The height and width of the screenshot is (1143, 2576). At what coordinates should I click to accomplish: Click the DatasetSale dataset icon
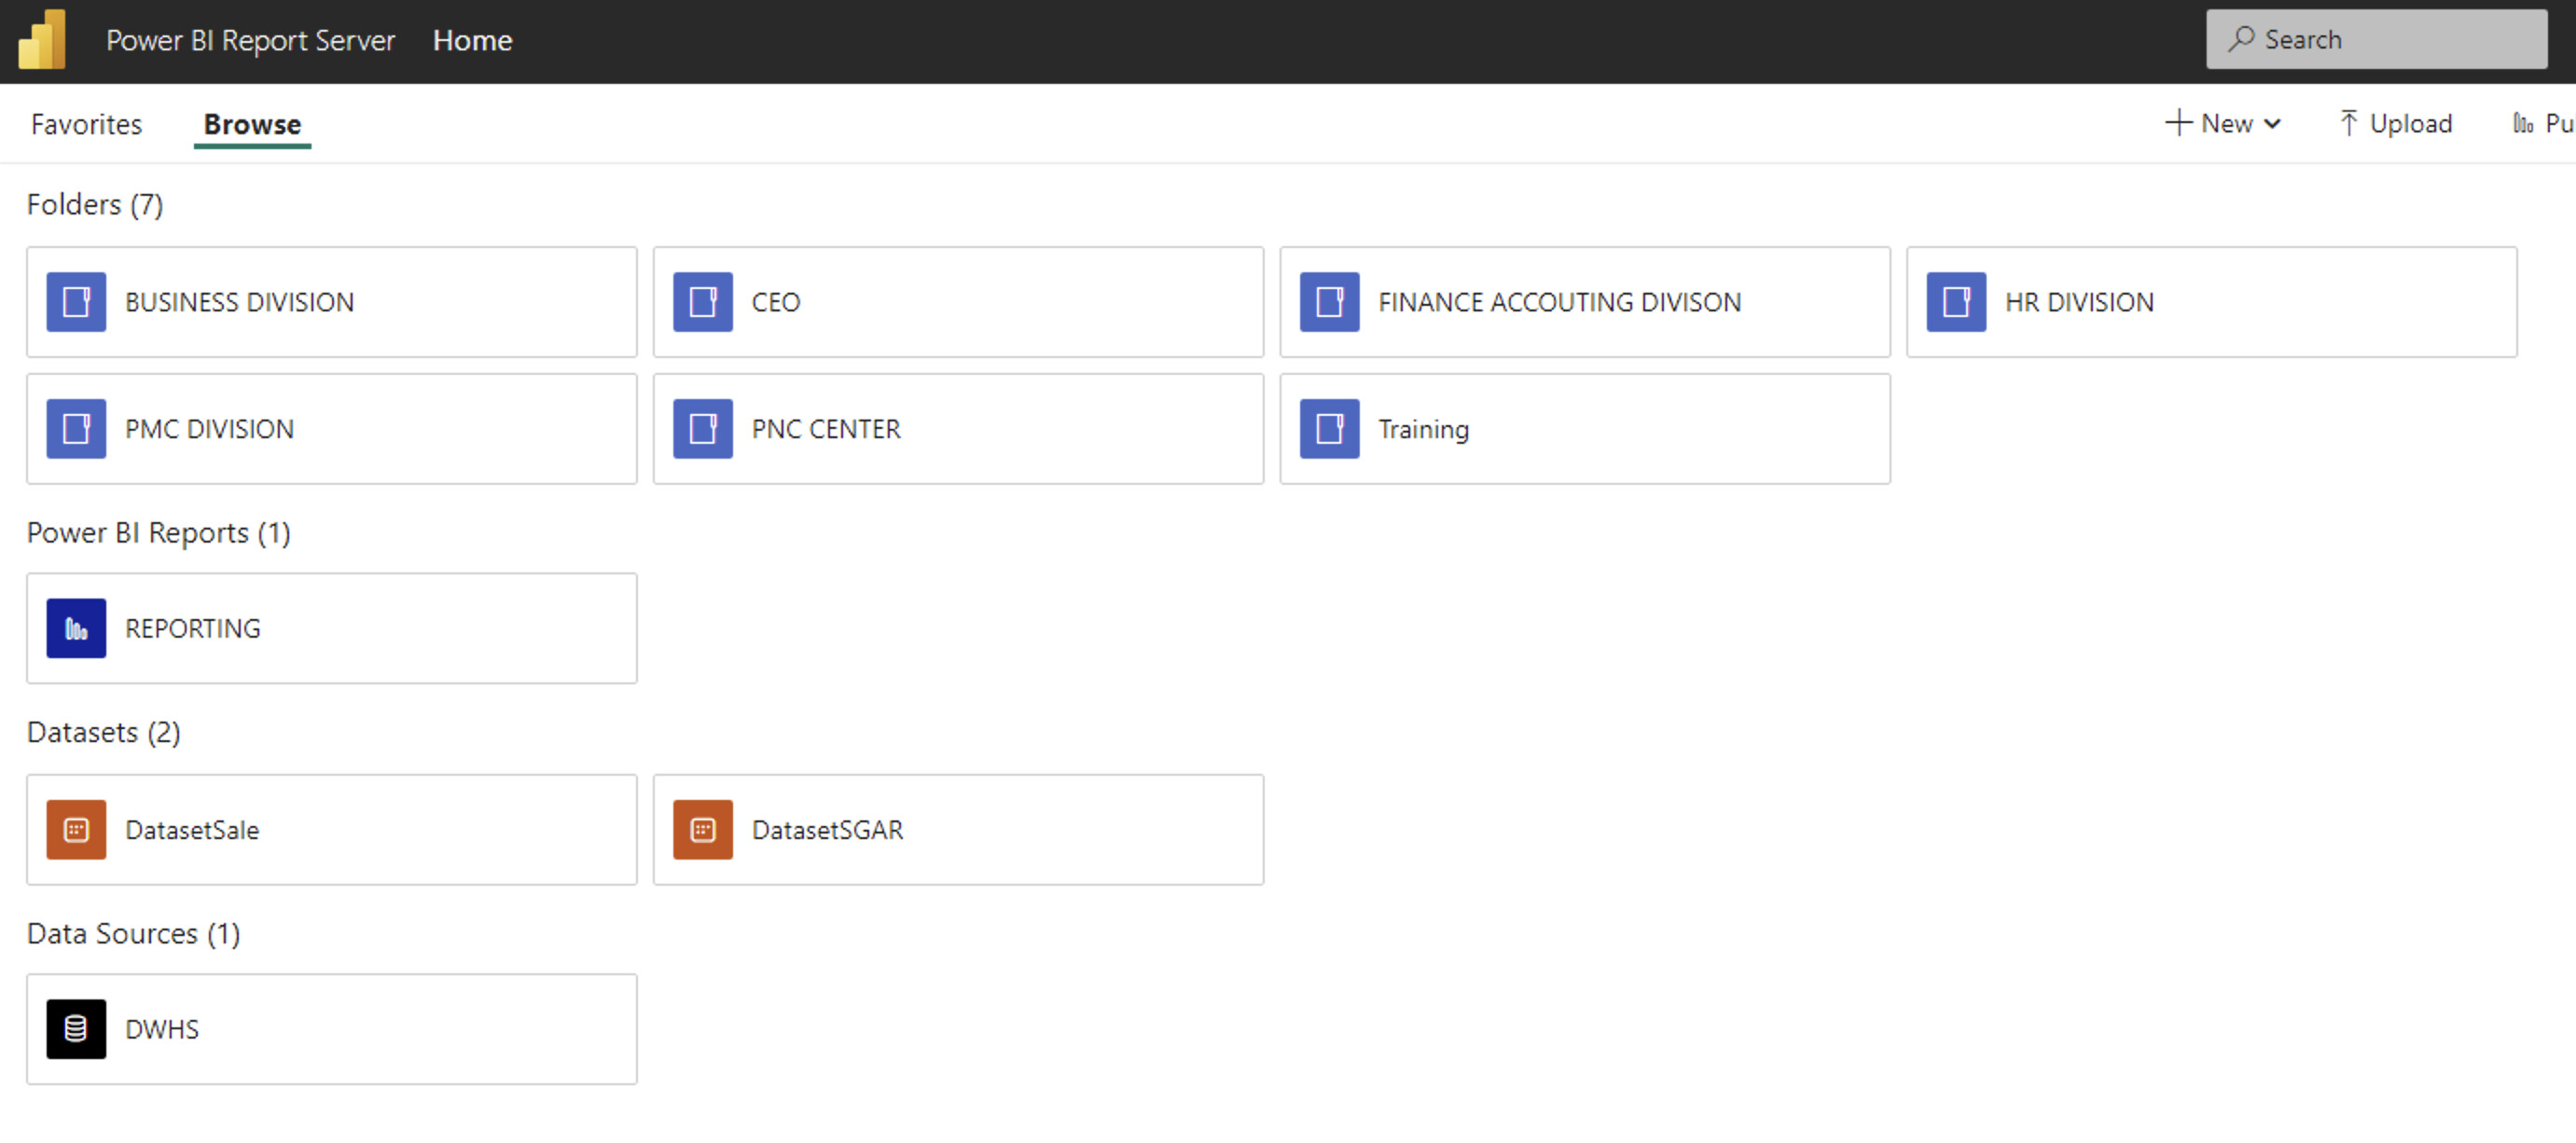(76, 829)
